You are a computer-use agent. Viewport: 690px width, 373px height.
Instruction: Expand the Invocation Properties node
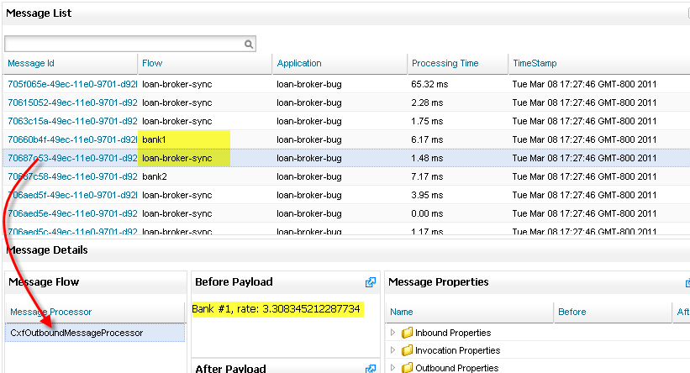392,350
